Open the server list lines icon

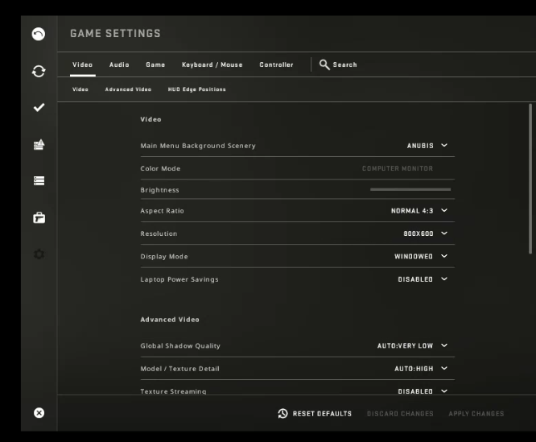39,180
